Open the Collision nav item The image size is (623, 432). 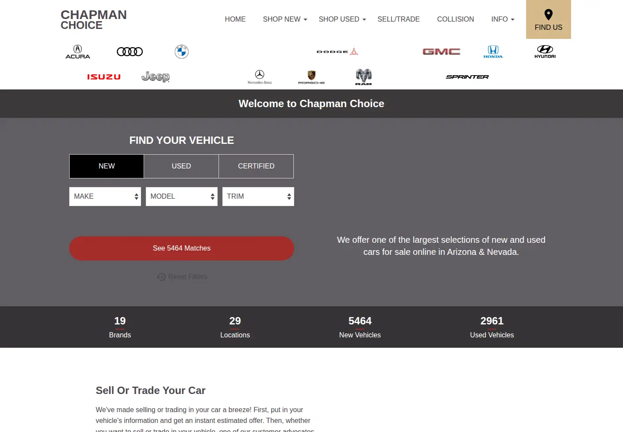456,19
